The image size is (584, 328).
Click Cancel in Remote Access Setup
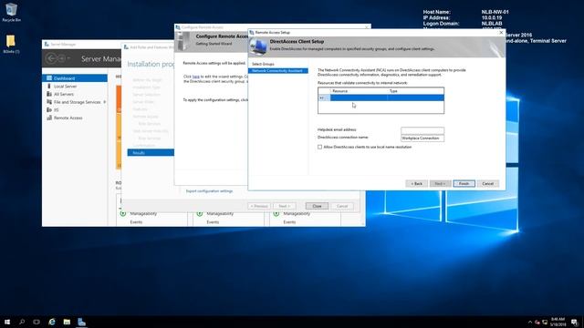point(487,184)
